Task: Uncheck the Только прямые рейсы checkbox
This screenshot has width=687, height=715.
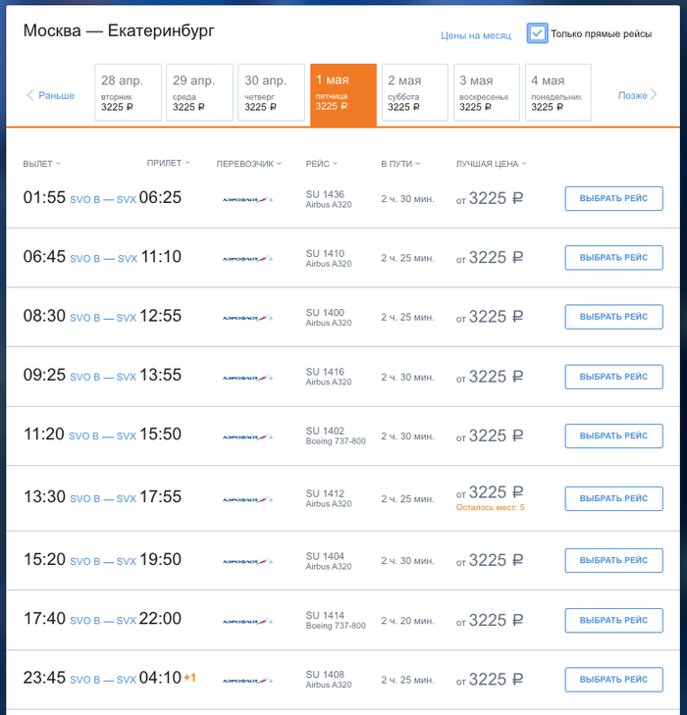Action: pyautogui.click(x=537, y=33)
